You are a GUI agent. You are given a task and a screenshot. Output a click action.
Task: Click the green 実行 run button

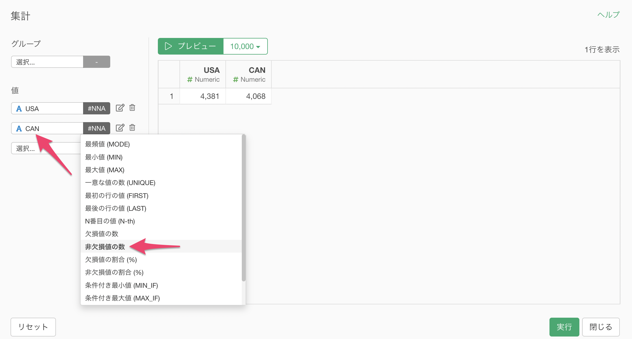(x=564, y=327)
